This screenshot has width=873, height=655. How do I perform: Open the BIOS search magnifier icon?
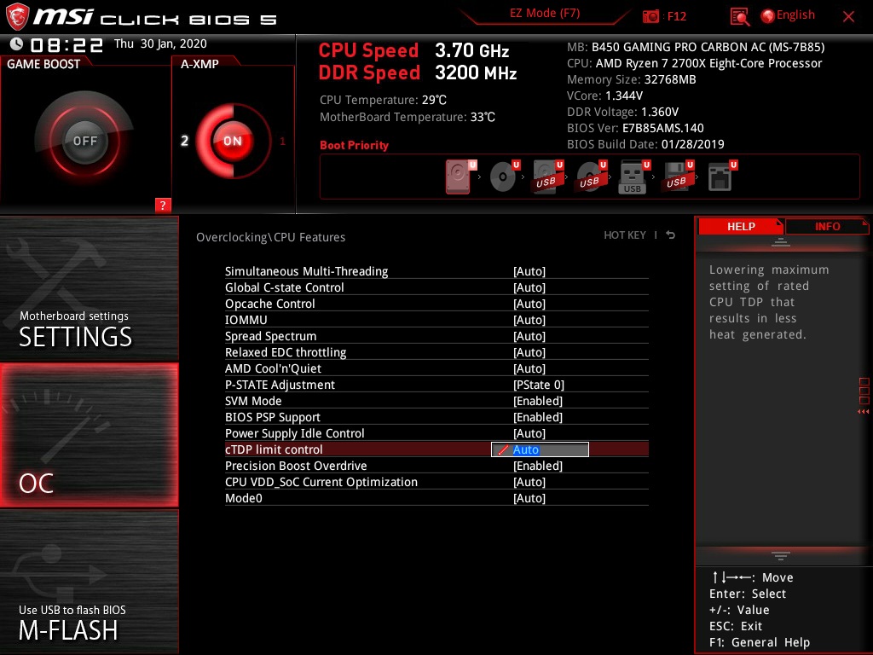(x=739, y=17)
